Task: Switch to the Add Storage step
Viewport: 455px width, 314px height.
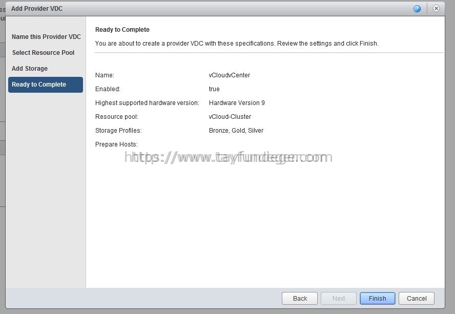Action: [30, 69]
